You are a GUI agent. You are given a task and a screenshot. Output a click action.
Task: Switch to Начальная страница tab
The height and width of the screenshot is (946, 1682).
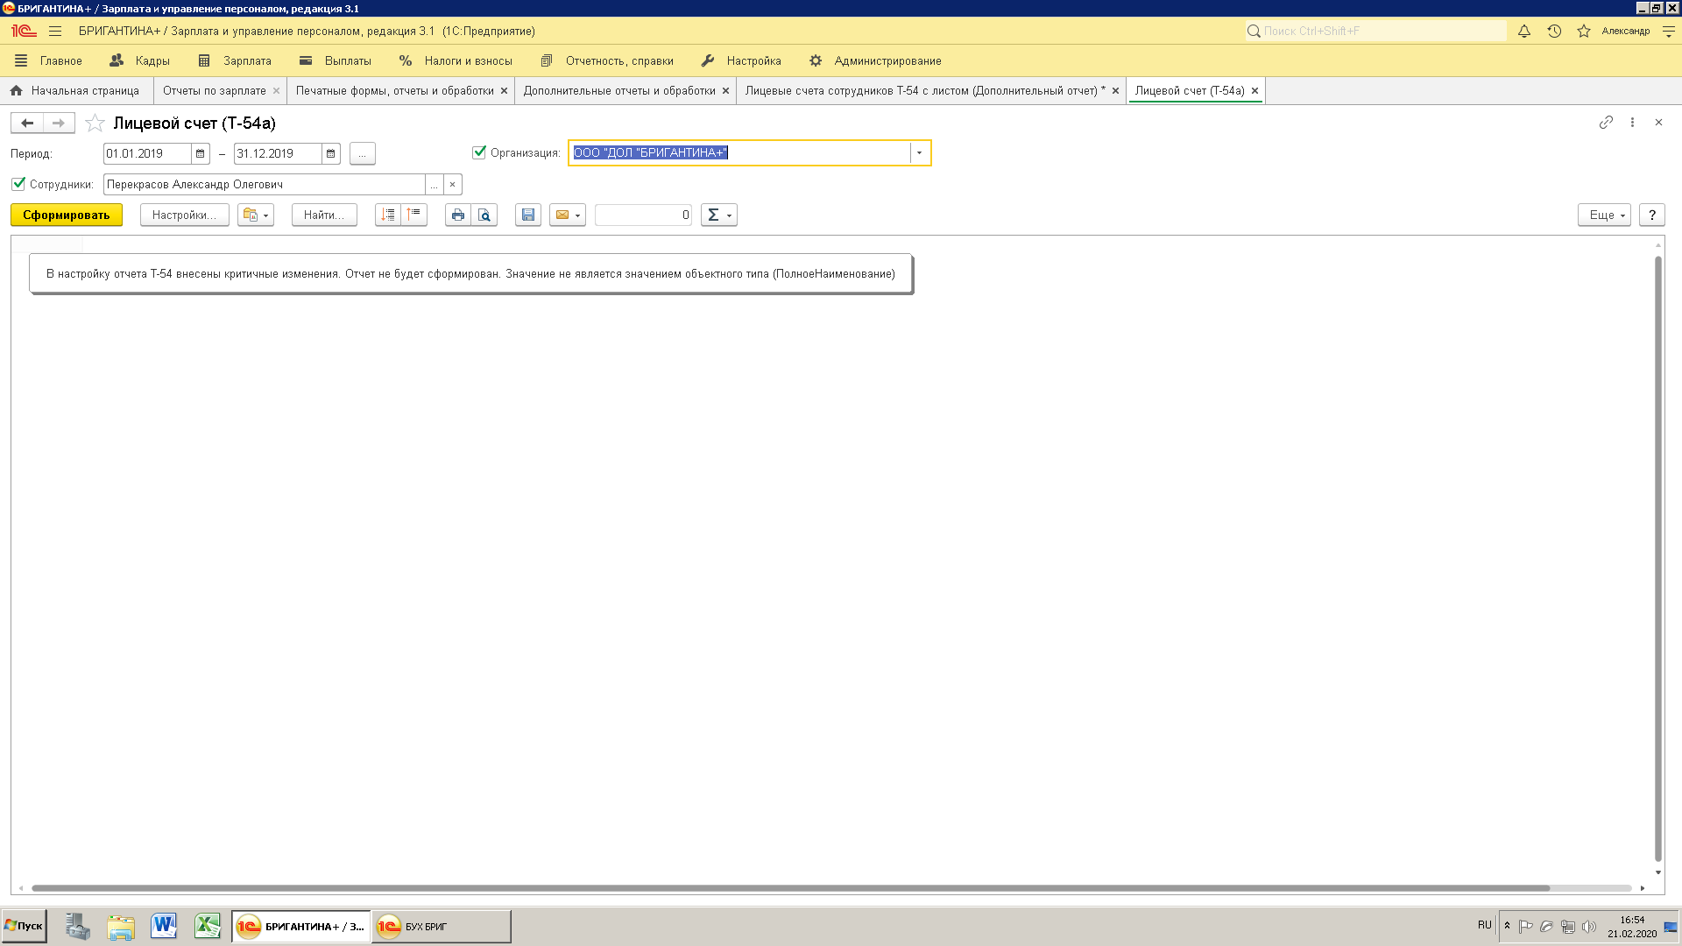tap(76, 90)
